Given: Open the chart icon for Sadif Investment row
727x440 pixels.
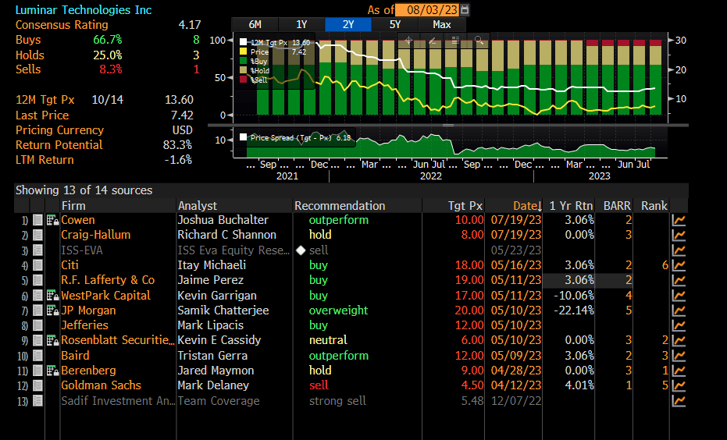Looking at the screenshot, I should [x=679, y=401].
